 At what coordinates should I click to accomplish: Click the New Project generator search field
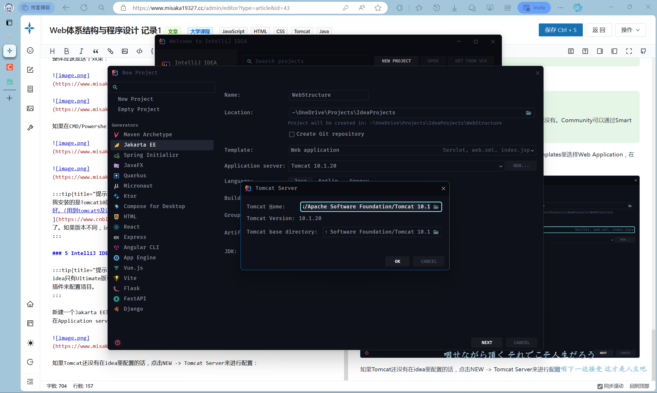(x=162, y=87)
